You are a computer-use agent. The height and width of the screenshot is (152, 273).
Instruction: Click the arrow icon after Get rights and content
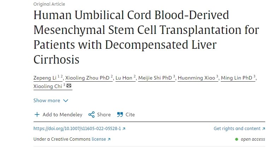(263, 129)
